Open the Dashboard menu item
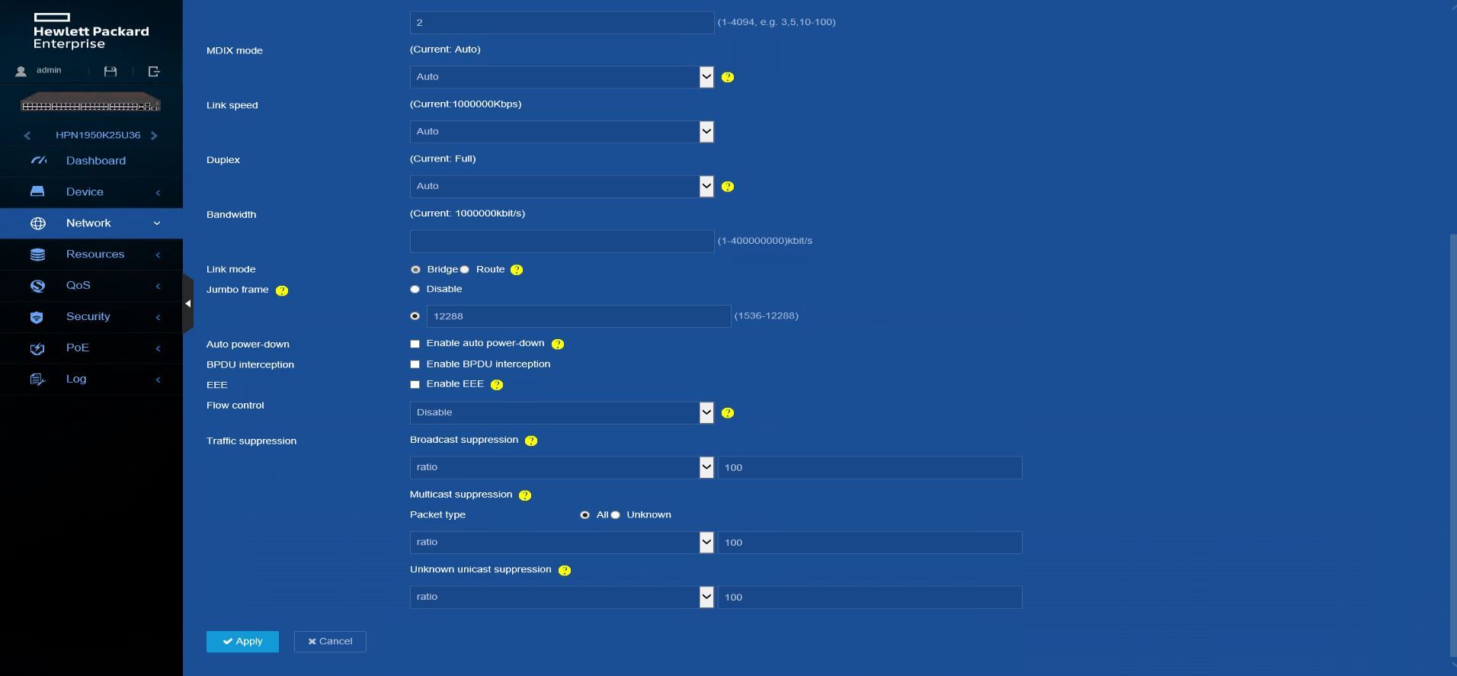The height and width of the screenshot is (676, 1457). (95, 161)
